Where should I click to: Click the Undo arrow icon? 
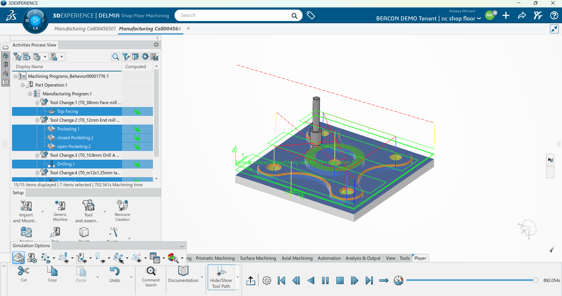pos(115,274)
